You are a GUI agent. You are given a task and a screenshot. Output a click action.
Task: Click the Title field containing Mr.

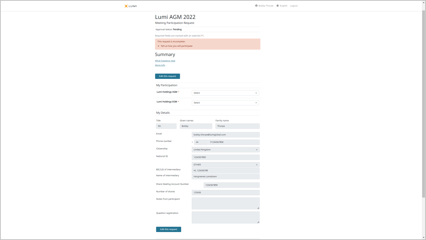pos(166,126)
